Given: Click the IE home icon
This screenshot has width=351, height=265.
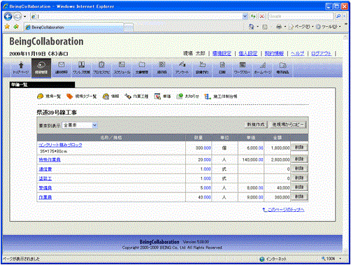Looking at the screenshot, I should point(252,27).
